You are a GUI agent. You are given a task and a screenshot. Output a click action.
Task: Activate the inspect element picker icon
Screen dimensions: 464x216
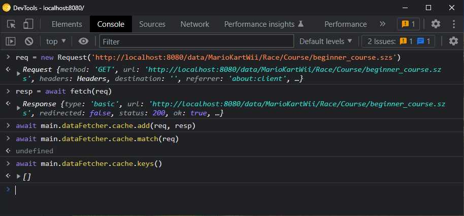11,24
